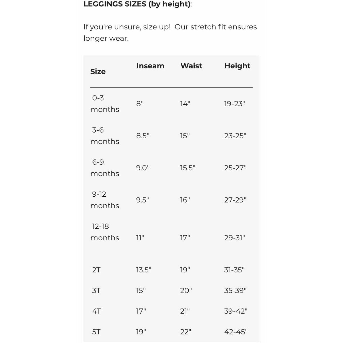Click the Size column header
Viewport: 343px width, 343px height.
coord(98,71)
